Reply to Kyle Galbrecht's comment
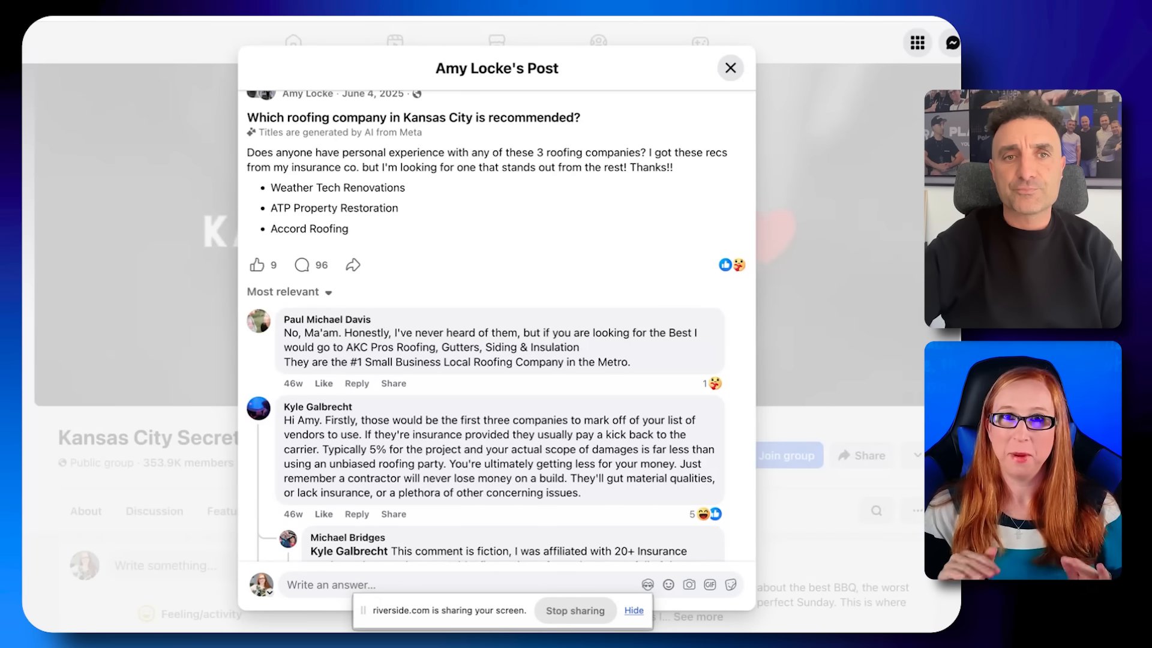This screenshot has width=1152, height=648. pos(356,514)
